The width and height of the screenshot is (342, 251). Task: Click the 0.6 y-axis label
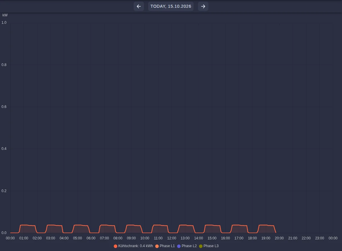pyautogui.click(x=4, y=107)
